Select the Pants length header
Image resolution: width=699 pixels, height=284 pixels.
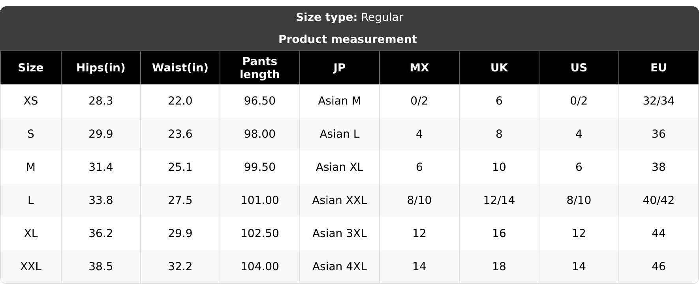pyautogui.click(x=260, y=68)
